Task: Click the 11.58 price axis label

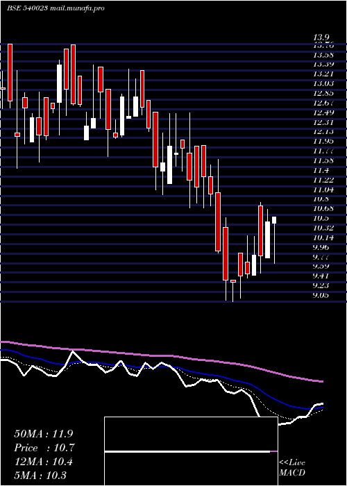Action: coord(323,160)
